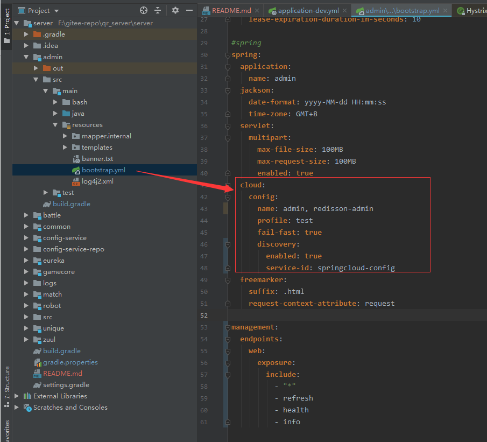This screenshot has height=442, width=487.
Task: Expand the mapper.internal folder
Action: [65, 136]
